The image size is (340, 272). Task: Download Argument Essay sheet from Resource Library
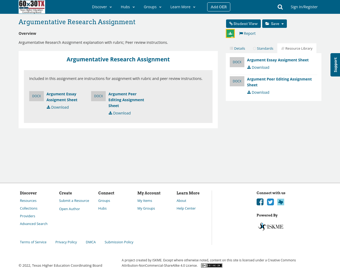tap(258, 67)
